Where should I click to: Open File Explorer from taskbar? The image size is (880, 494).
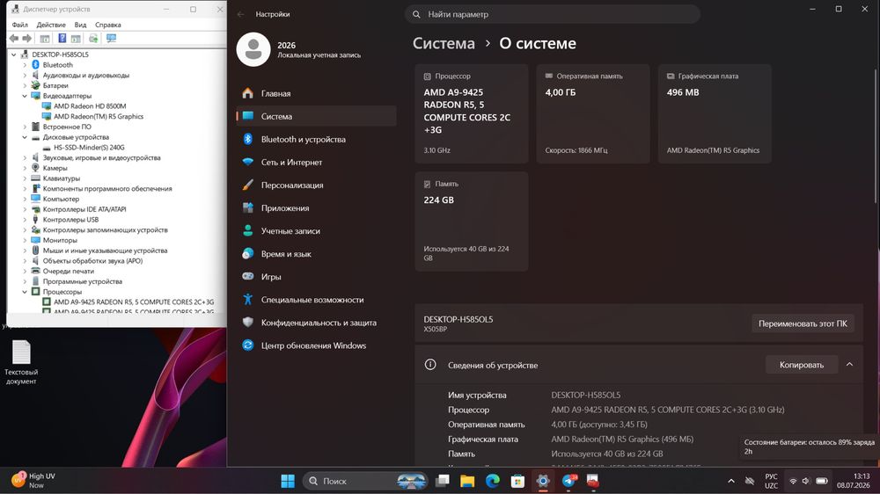coord(467,481)
